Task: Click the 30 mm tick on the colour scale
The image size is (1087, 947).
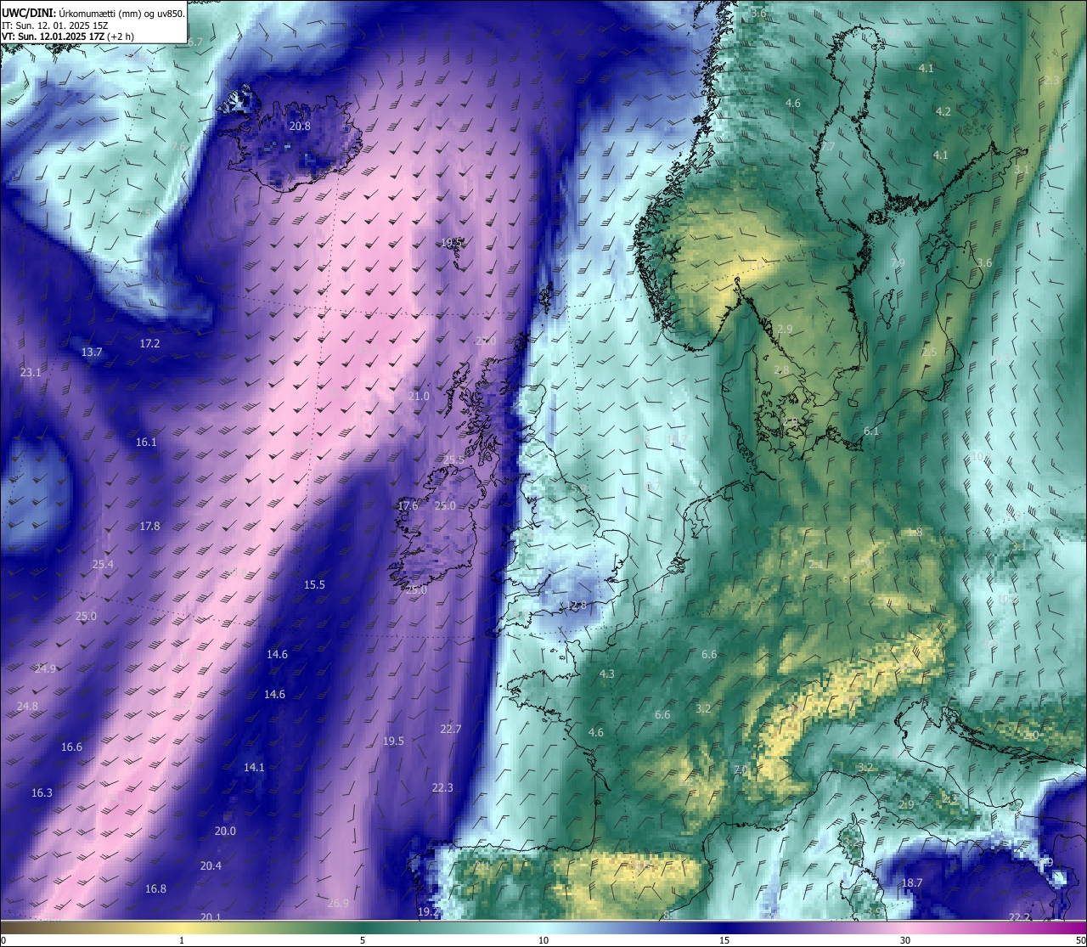Action: click(x=905, y=940)
